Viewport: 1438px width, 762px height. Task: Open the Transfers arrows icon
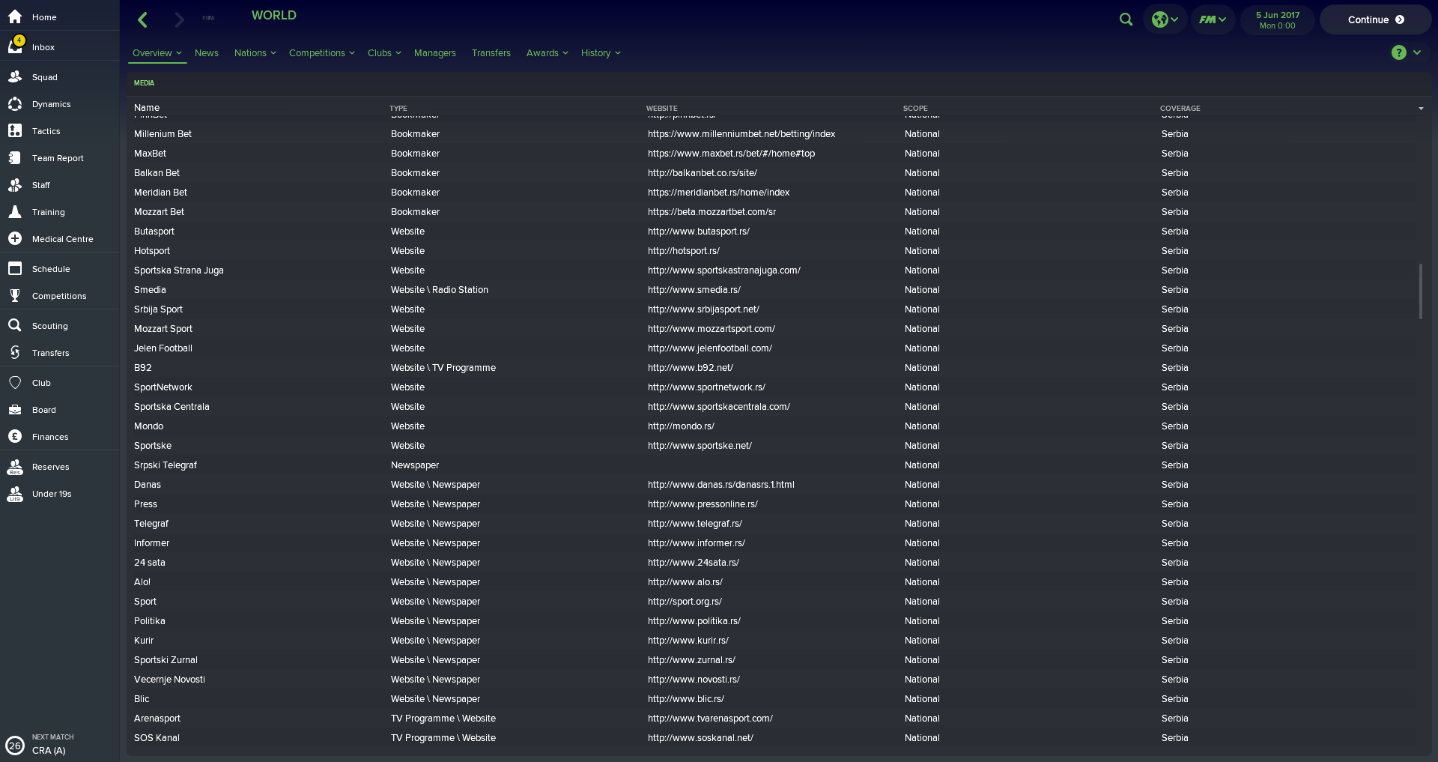[x=15, y=353]
